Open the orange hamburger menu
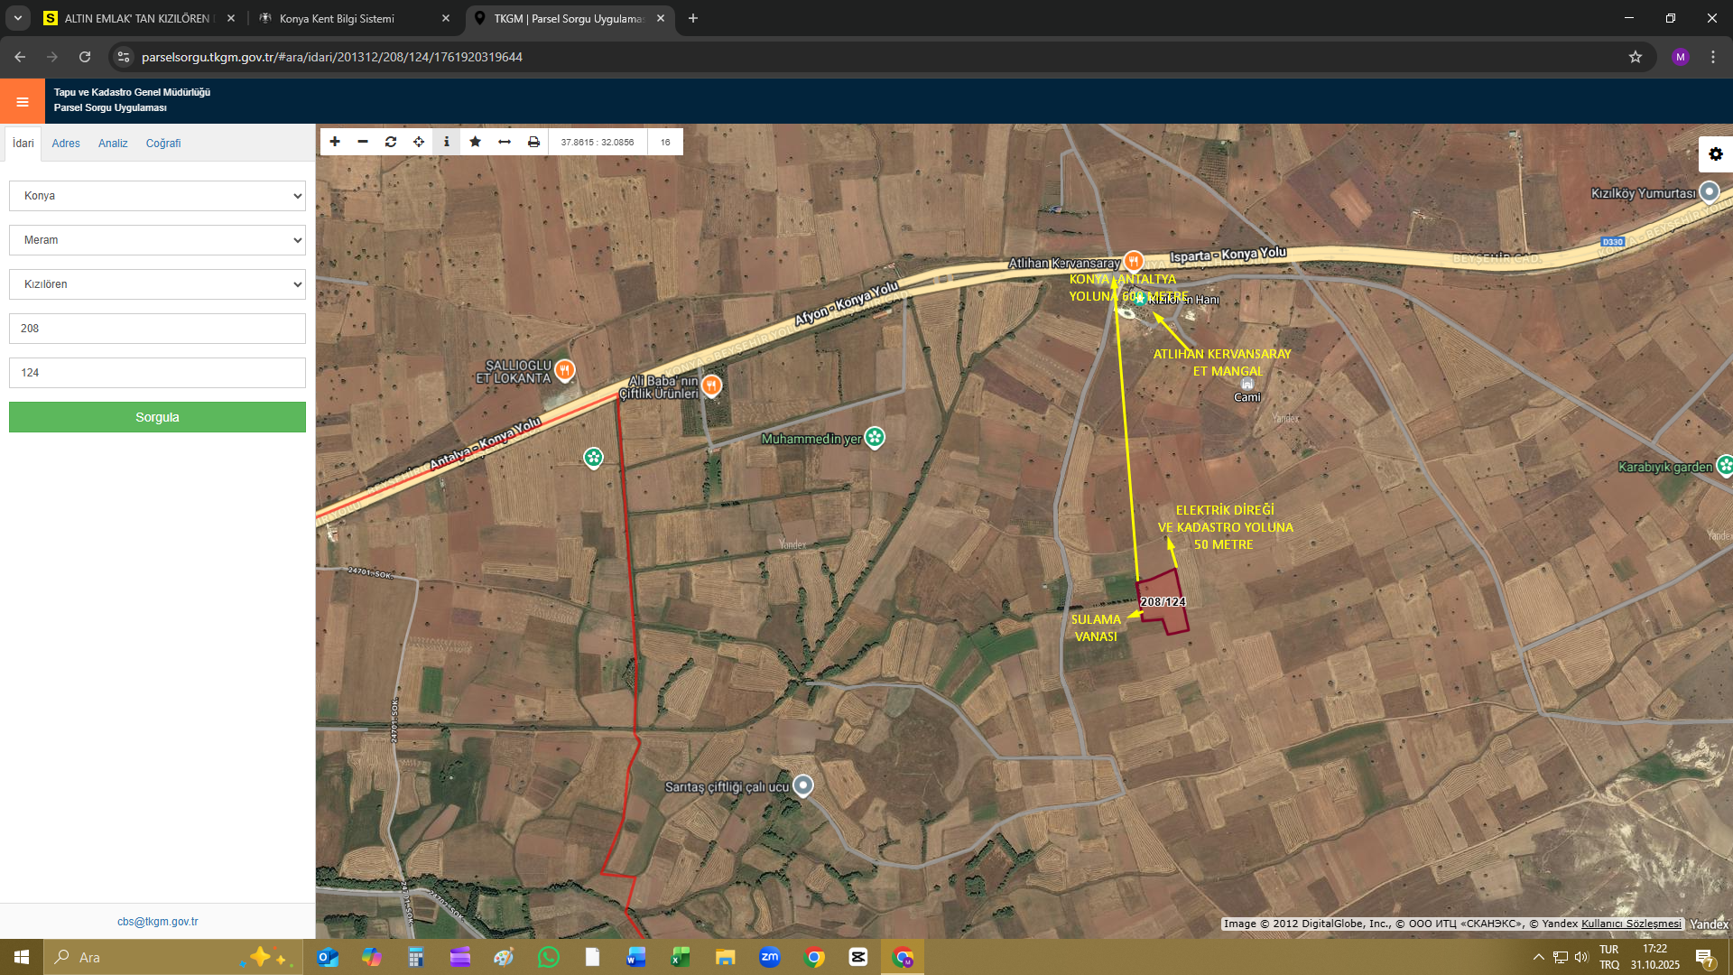Viewport: 1733px width, 975px height. point(23,101)
